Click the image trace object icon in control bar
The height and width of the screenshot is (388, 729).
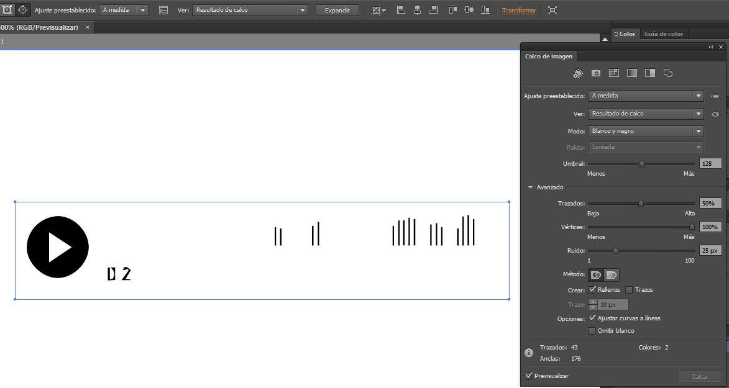click(7, 10)
